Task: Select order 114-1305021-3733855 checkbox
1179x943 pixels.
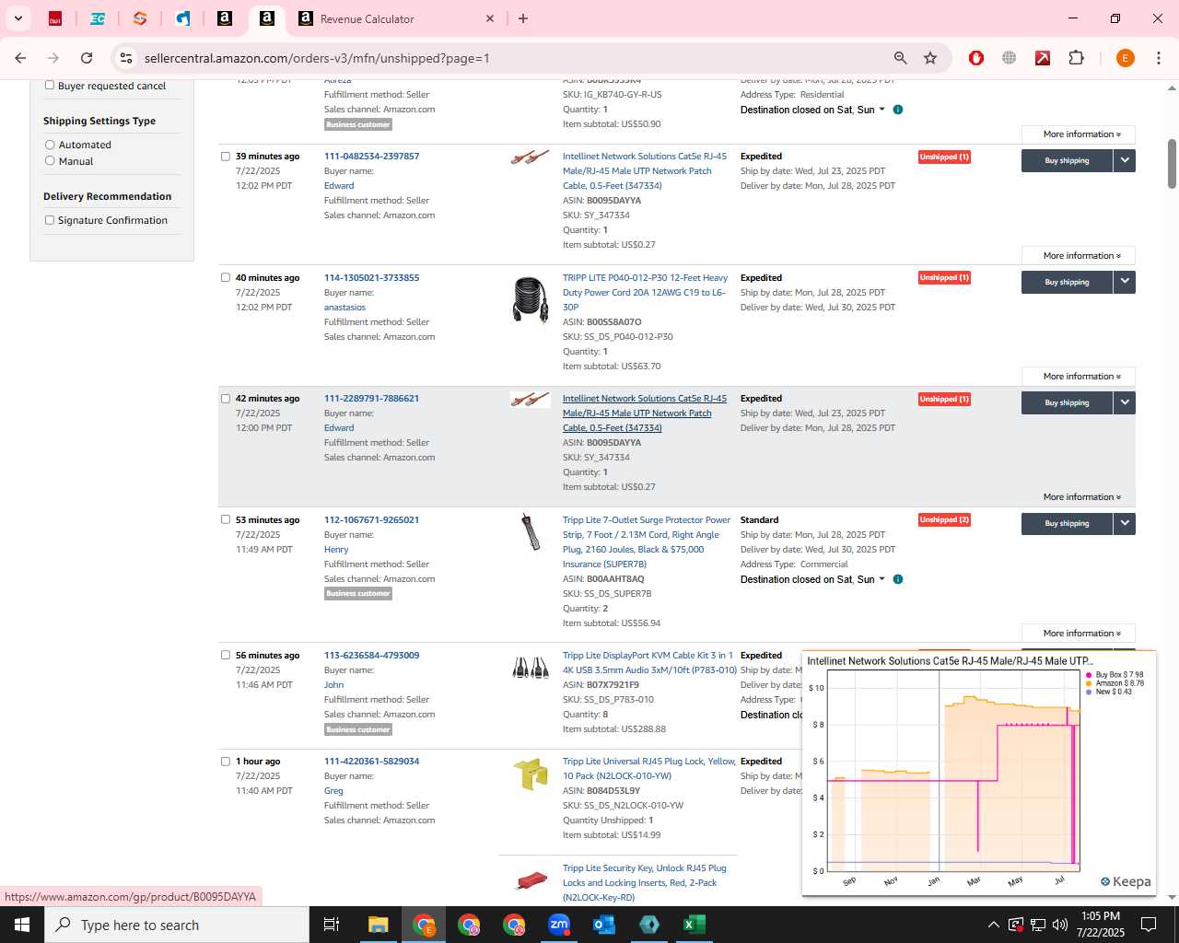Action: point(225,277)
